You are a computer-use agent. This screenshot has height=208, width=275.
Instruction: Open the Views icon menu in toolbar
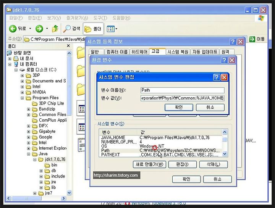click(x=112, y=29)
